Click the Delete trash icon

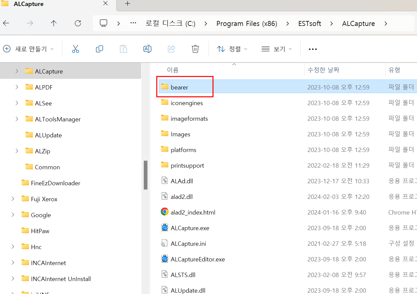195,49
